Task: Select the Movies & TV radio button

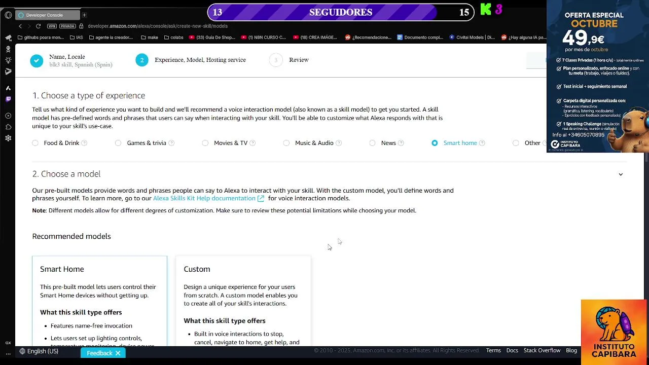Action: [x=205, y=143]
